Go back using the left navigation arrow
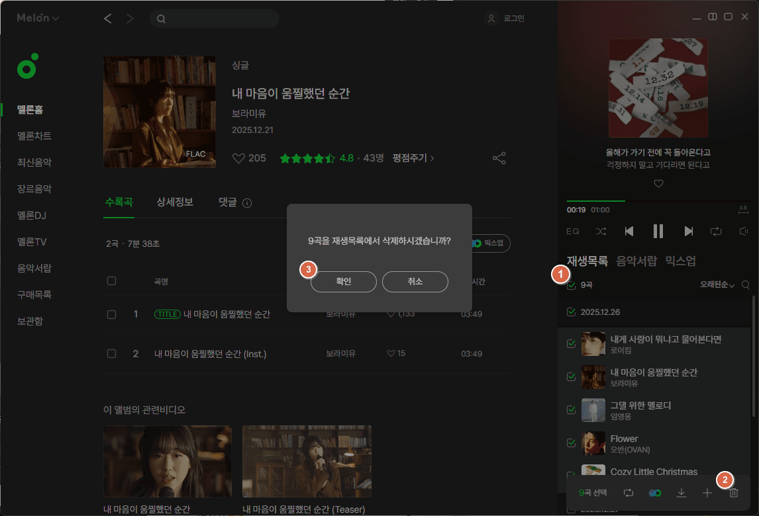Image resolution: width=759 pixels, height=516 pixels. tap(108, 18)
